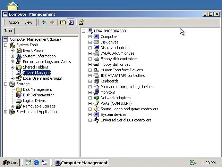Click the Sound, video and game controllers icon
Viewport: 222px width, 167px height.
[x=96, y=109]
